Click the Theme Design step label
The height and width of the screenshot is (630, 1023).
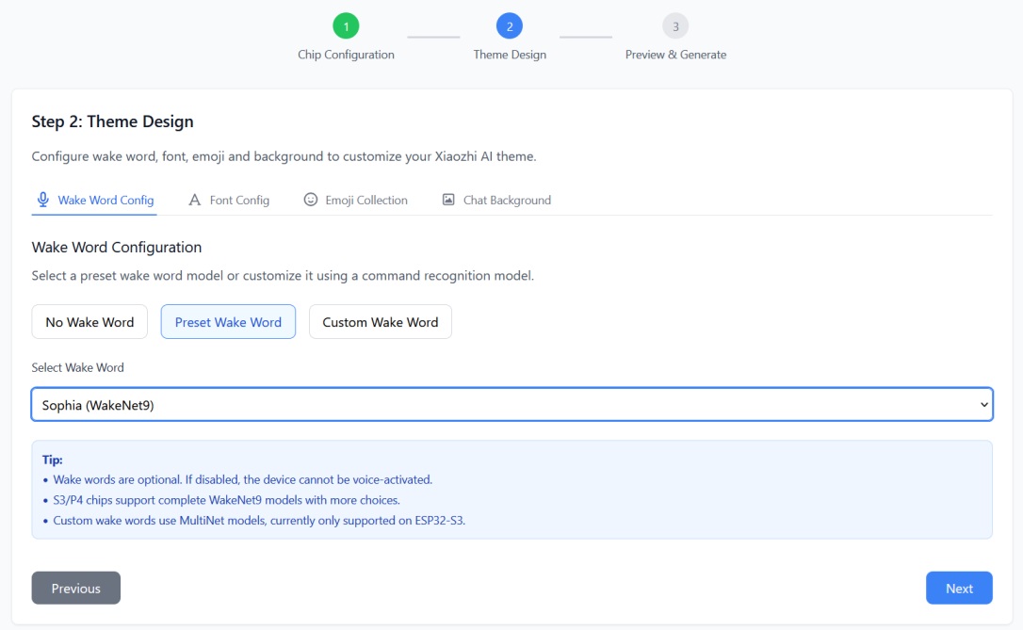[510, 55]
